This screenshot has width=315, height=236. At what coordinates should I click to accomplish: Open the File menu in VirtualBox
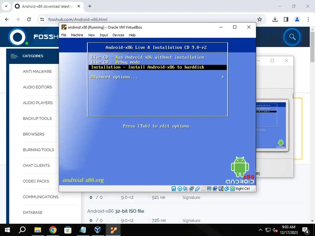tap(64, 35)
